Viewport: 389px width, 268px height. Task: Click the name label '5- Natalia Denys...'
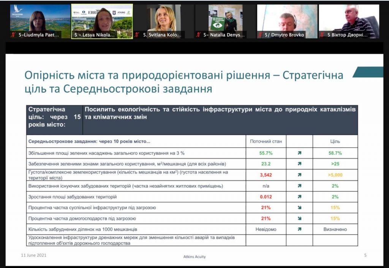pyautogui.click(x=224, y=35)
